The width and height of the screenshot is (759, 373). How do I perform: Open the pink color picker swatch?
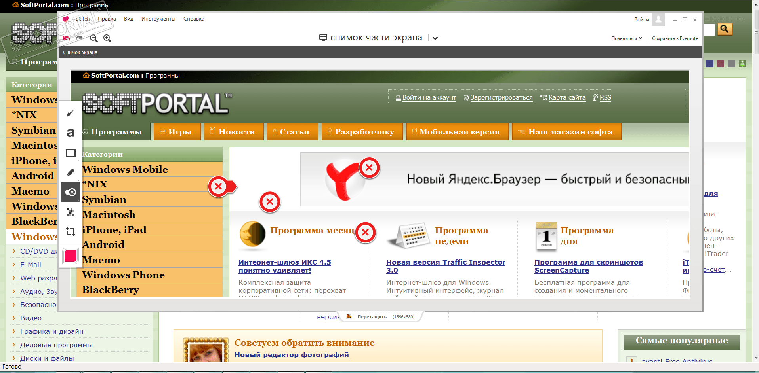[x=71, y=256]
